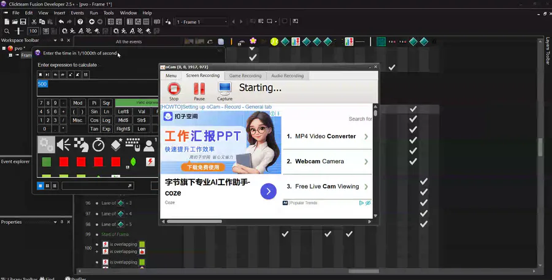Select the Keyboard and mouse object icon
Screen dimensions: 552x280
click(132, 144)
